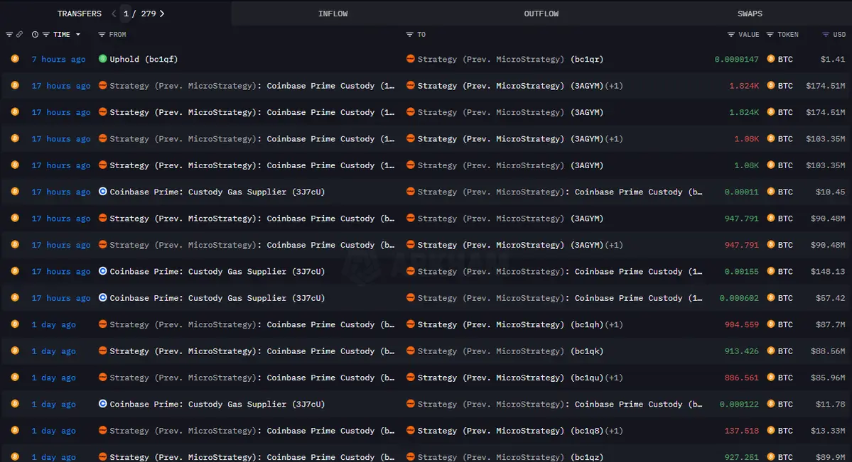
Task: Click the link icon in table header
Action: [x=20, y=34]
